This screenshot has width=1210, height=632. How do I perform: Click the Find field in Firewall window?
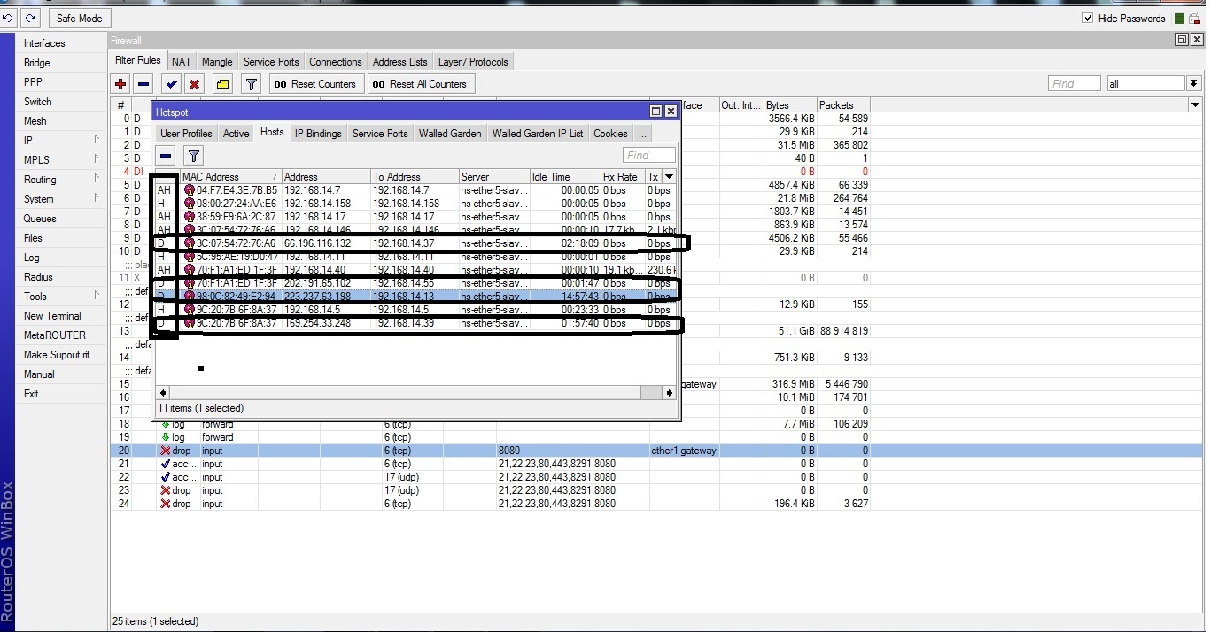point(1075,83)
